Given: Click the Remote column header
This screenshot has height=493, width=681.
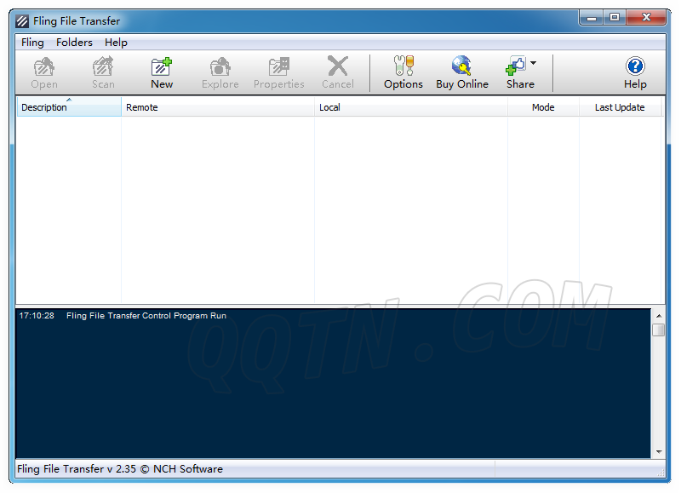Looking at the screenshot, I should [217, 107].
